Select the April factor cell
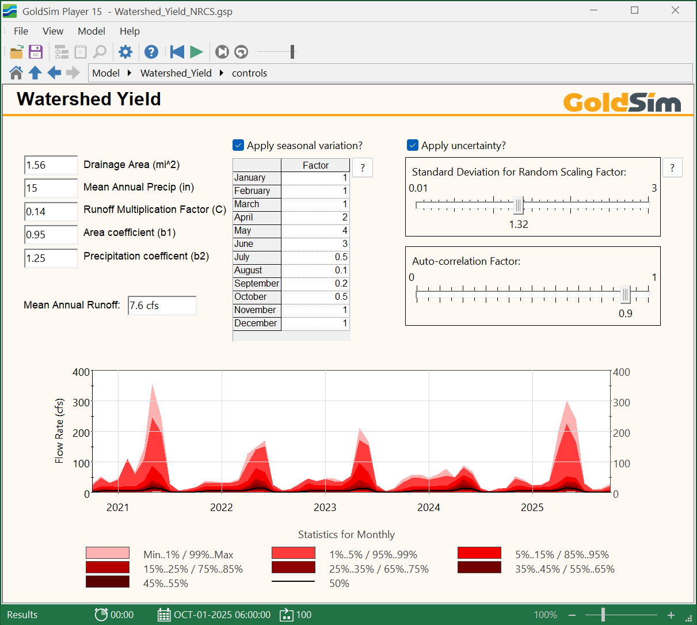The image size is (697, 625). click(315, 218)
